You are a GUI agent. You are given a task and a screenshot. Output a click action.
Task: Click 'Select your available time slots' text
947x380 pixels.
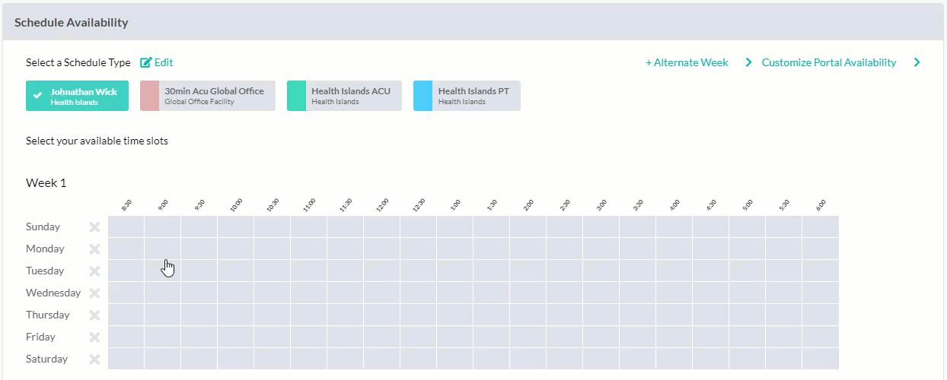coord(97,141)
